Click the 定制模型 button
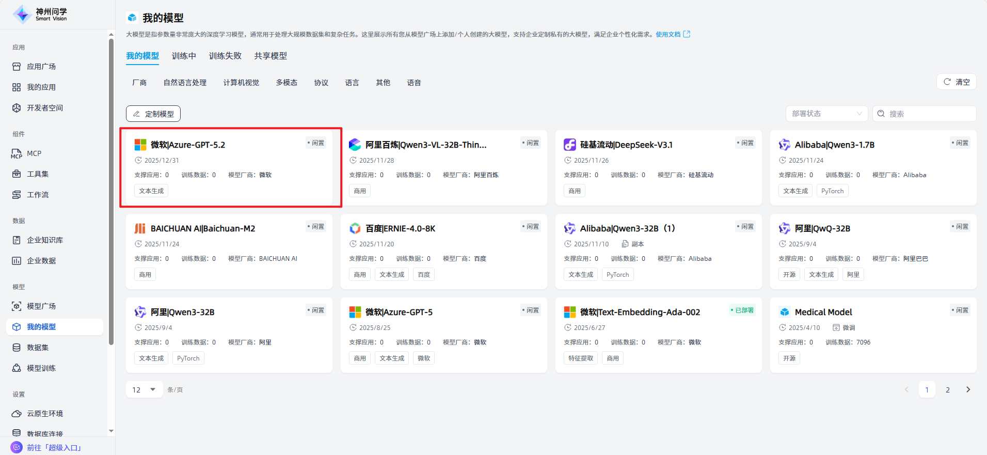This screenshot has width=987, height=455. pyautogui.click(x=153, y=114)
